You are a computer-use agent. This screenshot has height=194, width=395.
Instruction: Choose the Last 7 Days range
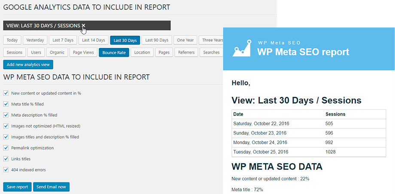[x=63, y=40]
